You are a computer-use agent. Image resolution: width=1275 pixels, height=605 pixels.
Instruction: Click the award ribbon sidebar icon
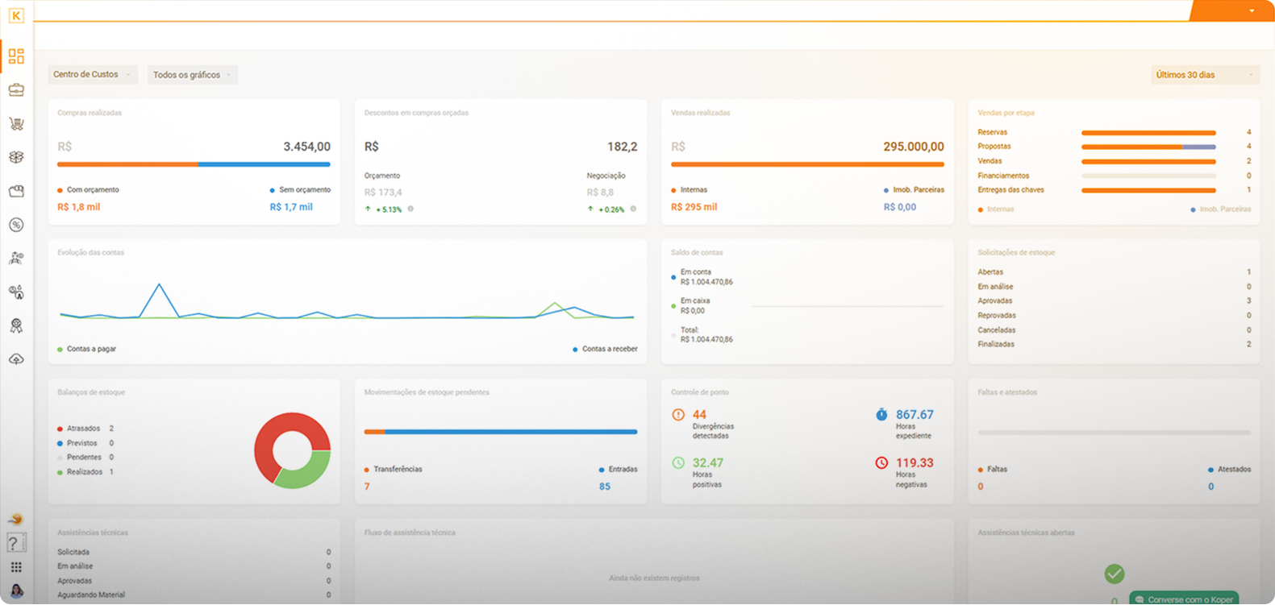(16, 325)
